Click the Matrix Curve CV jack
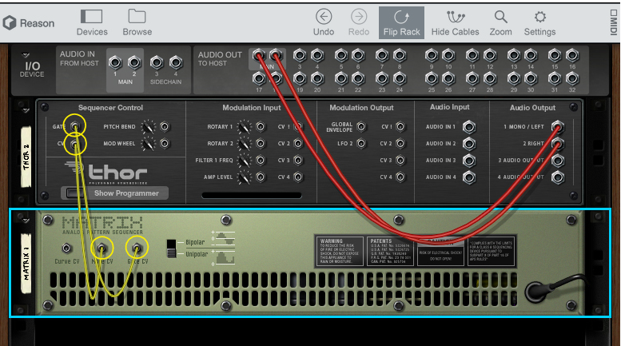This screenshot has width=621, height=346. [x=66, y=249]
